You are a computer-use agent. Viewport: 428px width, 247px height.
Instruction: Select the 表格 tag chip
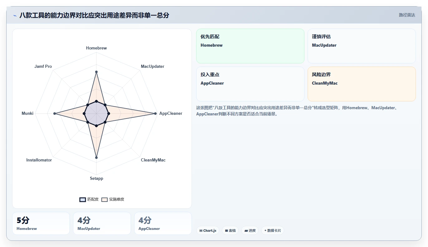click(230, 231)
